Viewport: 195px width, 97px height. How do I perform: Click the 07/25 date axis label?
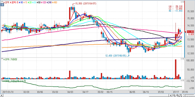point(185,92)
